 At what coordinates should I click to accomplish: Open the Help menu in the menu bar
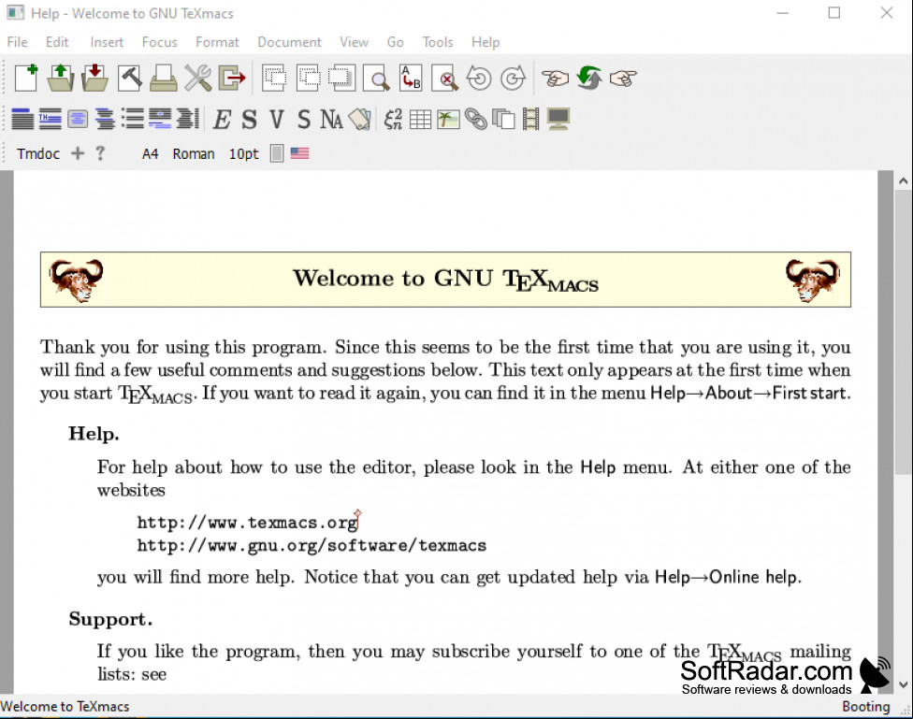(485, 42)
